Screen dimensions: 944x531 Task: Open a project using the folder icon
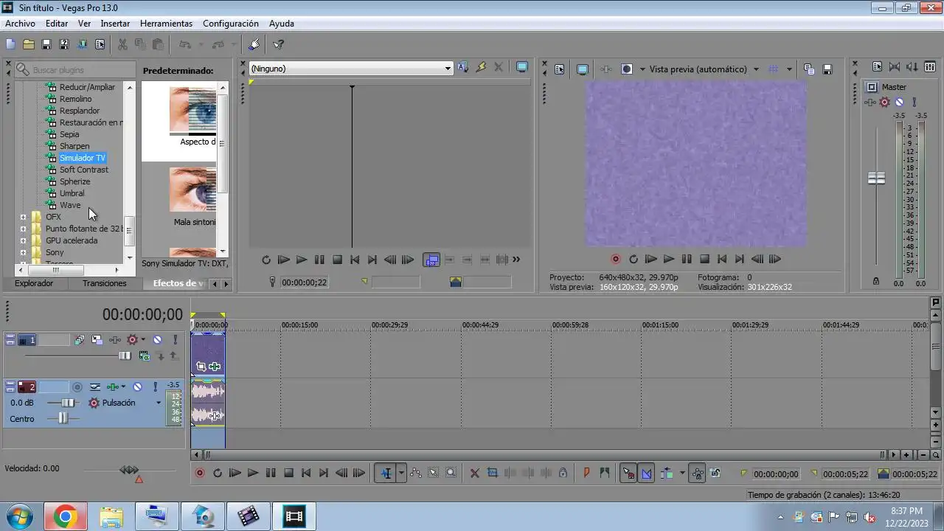tap(28, 44)
